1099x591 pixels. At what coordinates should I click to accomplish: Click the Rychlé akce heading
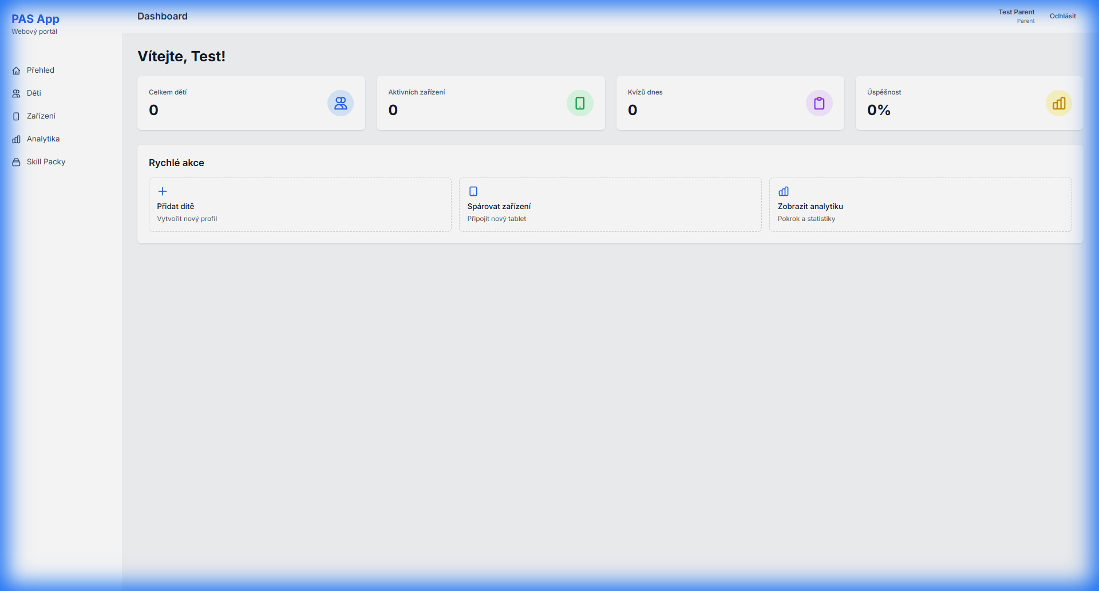[176, 163]
